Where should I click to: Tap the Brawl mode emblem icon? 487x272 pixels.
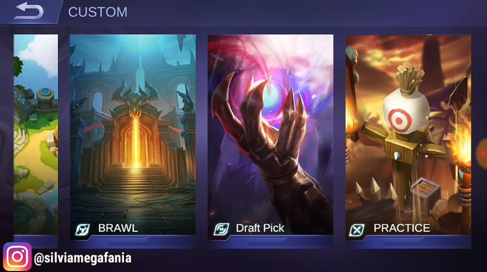pos(82,230)
